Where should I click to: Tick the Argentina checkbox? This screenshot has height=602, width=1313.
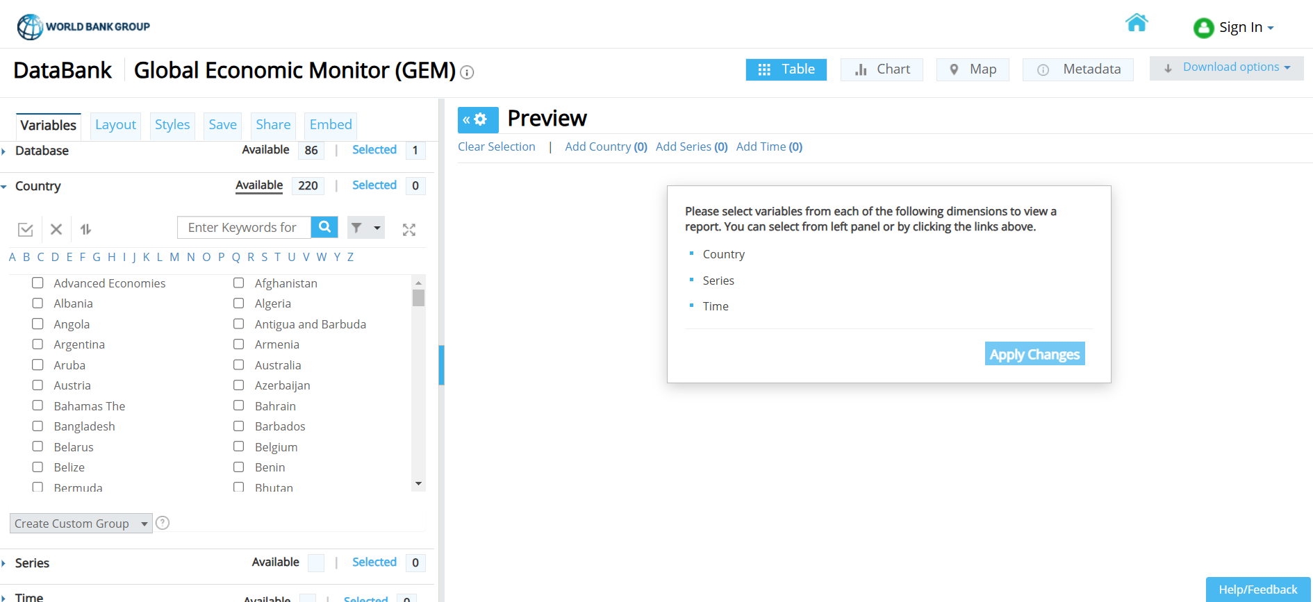point(38,344)
